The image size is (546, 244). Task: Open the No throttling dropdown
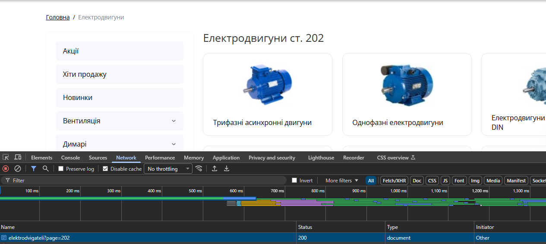[x=168, y=169]
